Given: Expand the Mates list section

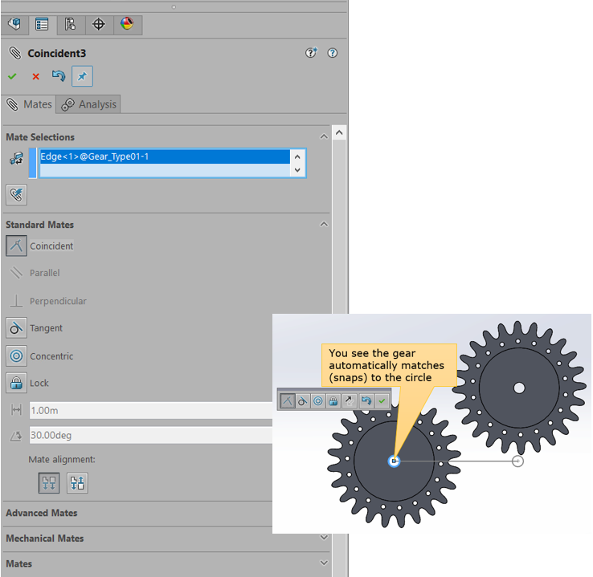Looking at the screenshot, I should point(324,563).
